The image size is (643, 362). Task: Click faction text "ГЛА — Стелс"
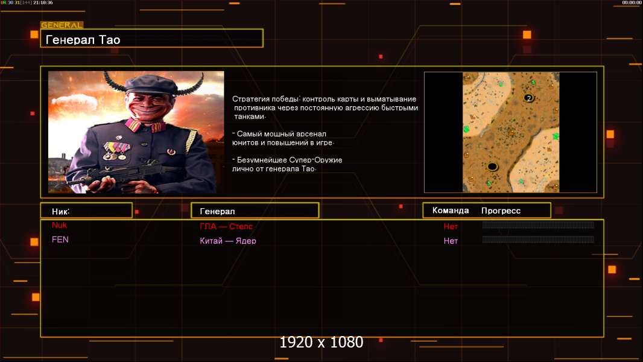click(x=226, y=226)
